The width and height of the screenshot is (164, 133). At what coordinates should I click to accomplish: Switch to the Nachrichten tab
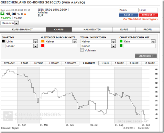(x=92, y=29)
